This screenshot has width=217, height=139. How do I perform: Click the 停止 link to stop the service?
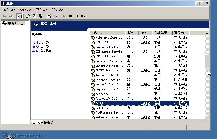click(35, 42)
